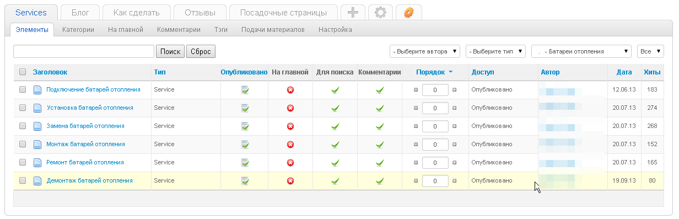679x219 pixels.
Task: Open the Комментарии sub-tab
Action: tap(179, 30)
